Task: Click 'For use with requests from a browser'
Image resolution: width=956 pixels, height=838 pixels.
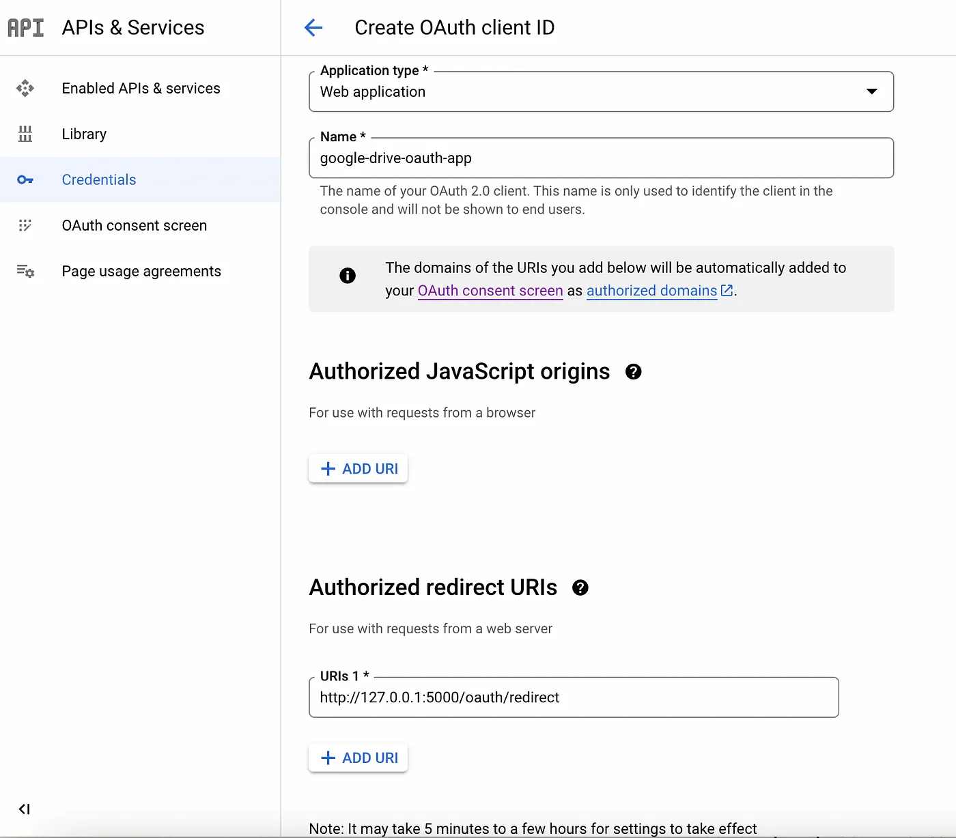Action: [422, 413]
